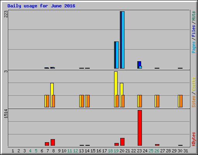Screen dimensions: 198x155
Task: Click green weekend day 12 label
Action: 75,151
